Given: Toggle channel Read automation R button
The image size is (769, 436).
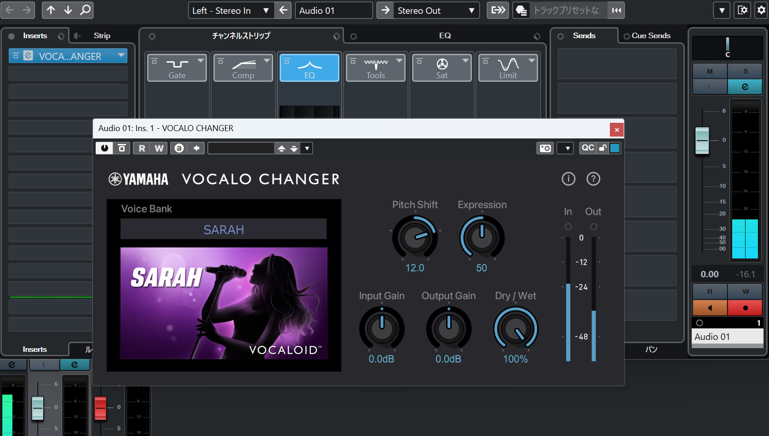Looking at the screenshot, I should [710, 292].
